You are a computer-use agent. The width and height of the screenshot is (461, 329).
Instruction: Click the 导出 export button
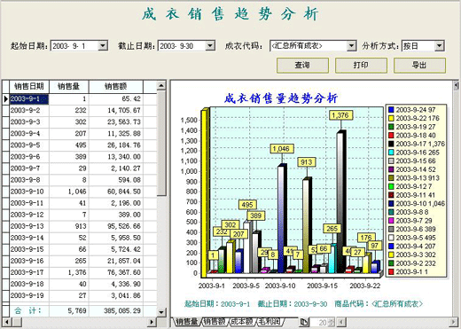[419, 66]
